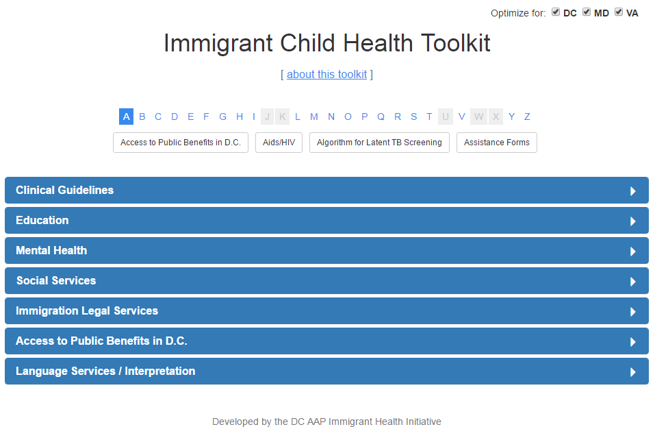Click the Social Services panel heading

pos(326,280)
